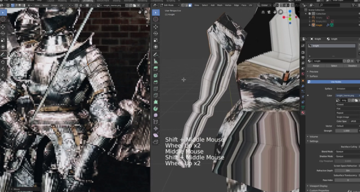Toggle Screen Space Refraction checkbox
The image size is (360, 192).
click(x=359, y=166)
